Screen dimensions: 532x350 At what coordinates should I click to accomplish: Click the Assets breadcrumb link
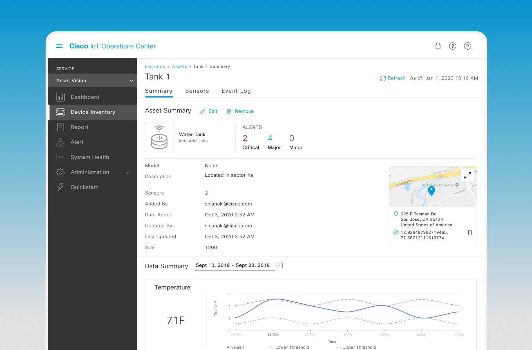click(x=180, y=67)
